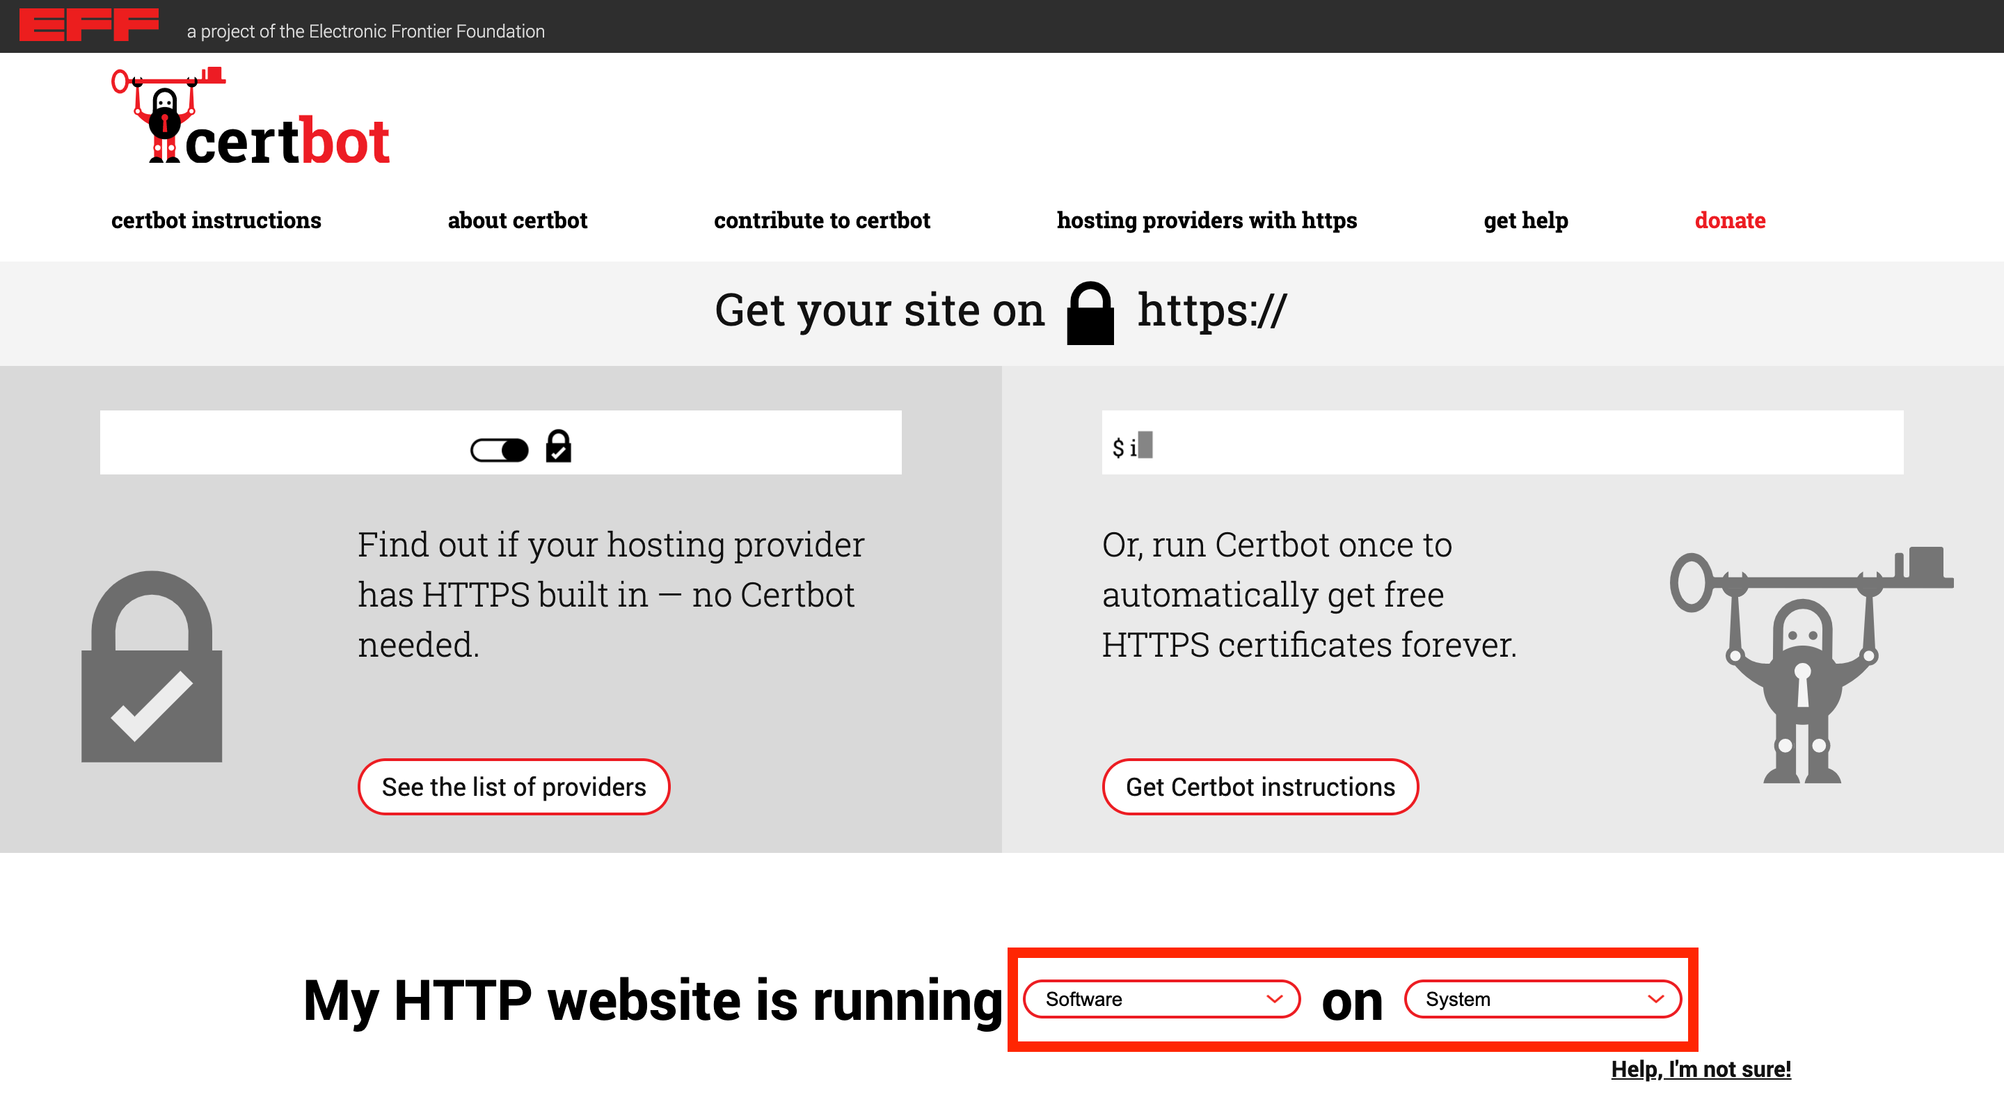2004x1095 pixels.
Task: Open the System dropdown
Action: point(1543,999)
